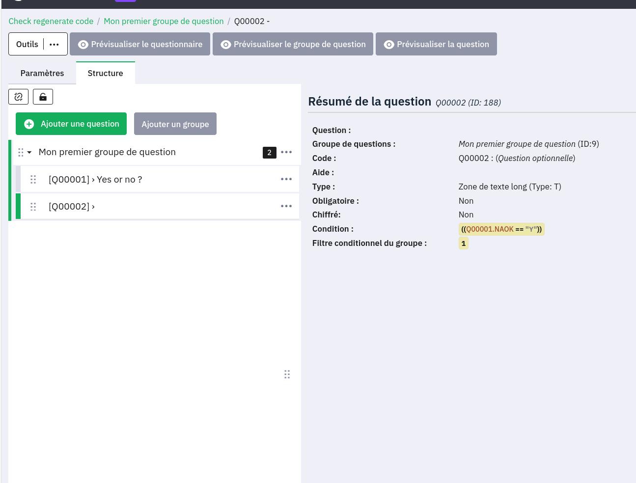
Task: Select question Q00001 Yes or no
Action: (95, 180)
